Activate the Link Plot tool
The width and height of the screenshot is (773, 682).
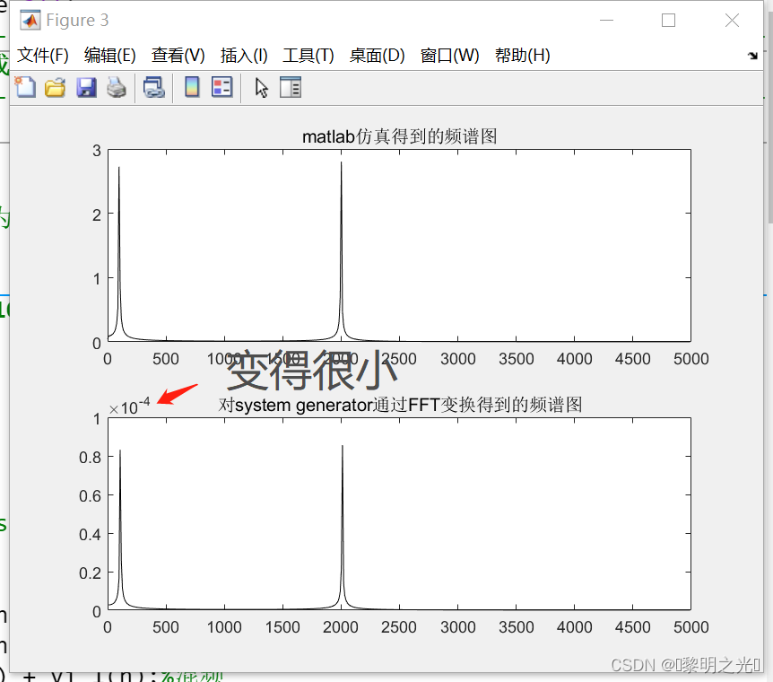[153, 87]
